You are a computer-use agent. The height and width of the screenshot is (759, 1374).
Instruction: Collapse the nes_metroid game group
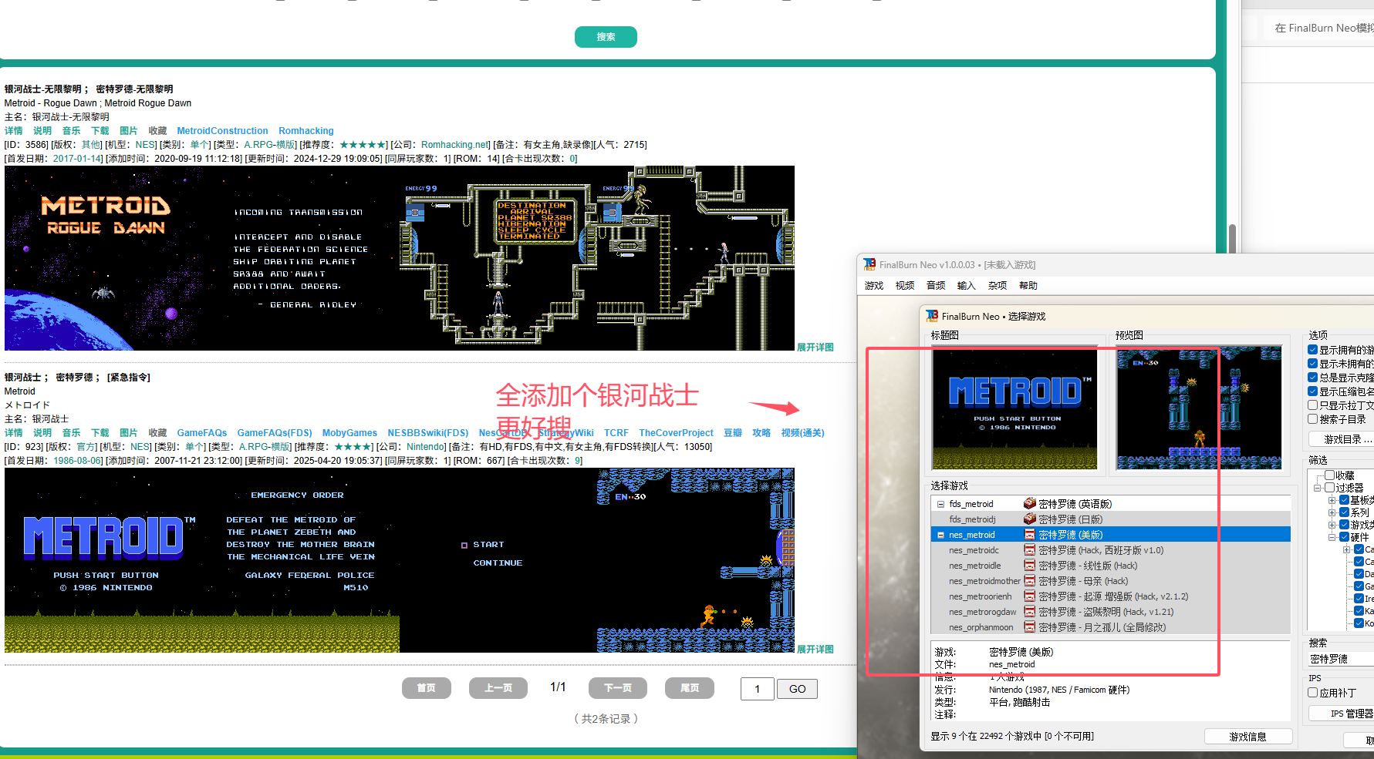click(940, 535)
